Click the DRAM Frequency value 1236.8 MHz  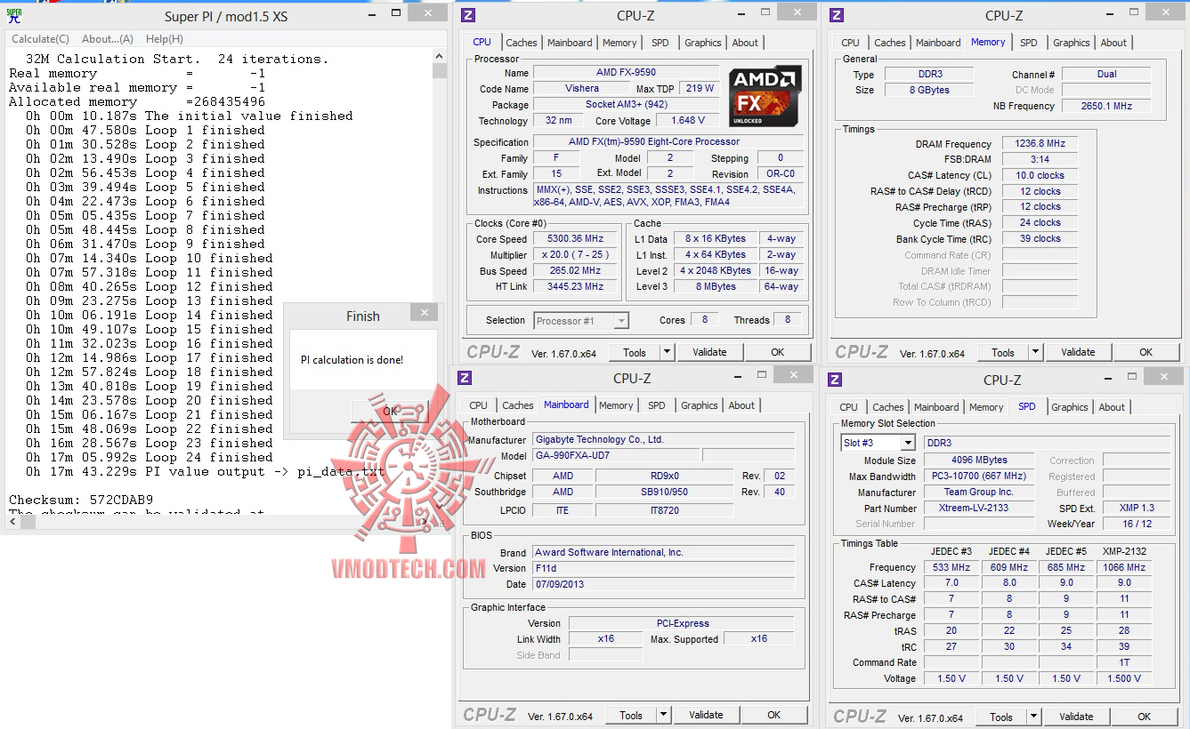point(1040,144)
